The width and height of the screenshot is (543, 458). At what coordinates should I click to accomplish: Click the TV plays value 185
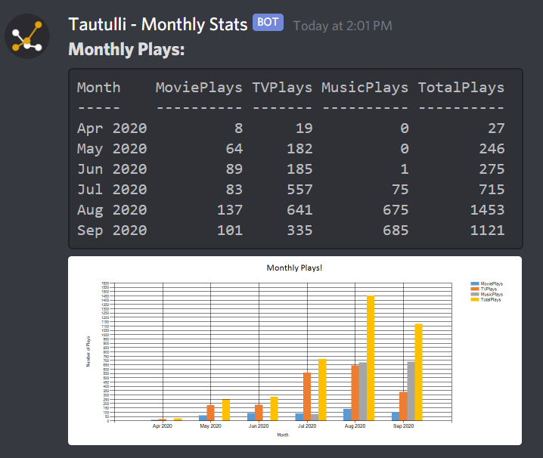(x=299, y=169)
